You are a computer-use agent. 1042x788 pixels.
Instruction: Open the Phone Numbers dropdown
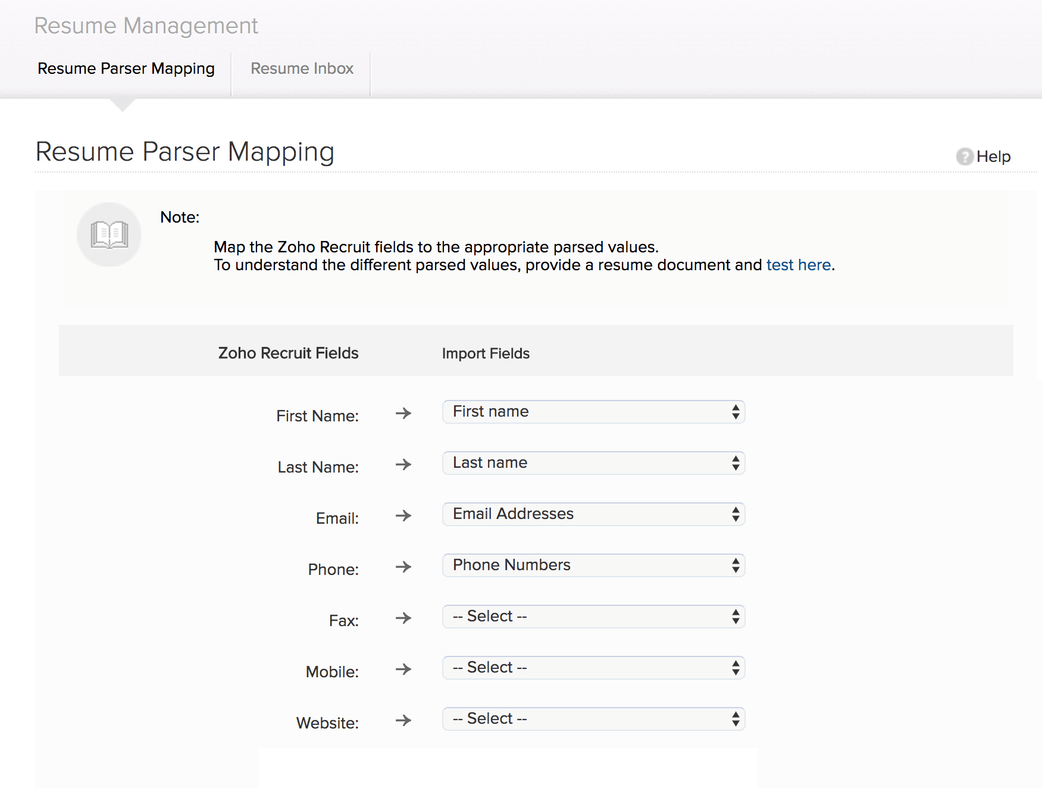(593, 565)
